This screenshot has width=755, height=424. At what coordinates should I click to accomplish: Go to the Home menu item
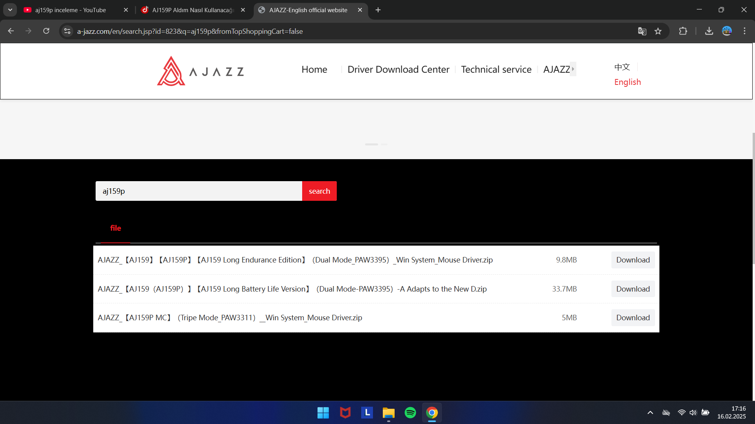point(314,70)
